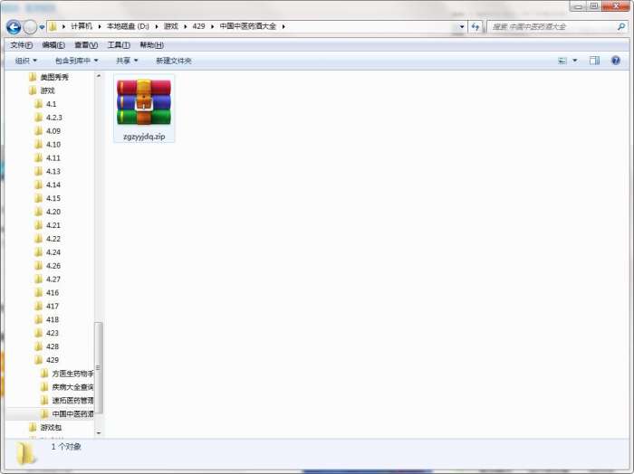Select the 游戏包 folder in sidebar
The width and height of the screenshot is (634, 474).
pyautogui.click(x=51, y=427)
